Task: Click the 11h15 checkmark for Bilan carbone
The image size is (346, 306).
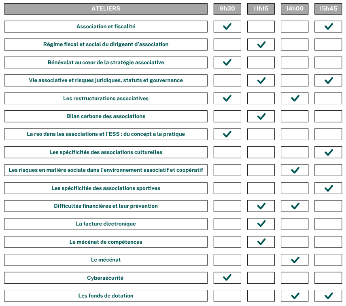Action: [261, 116]
